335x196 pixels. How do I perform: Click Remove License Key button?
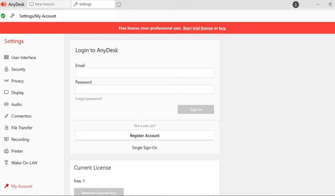click(x=99, y=192)
